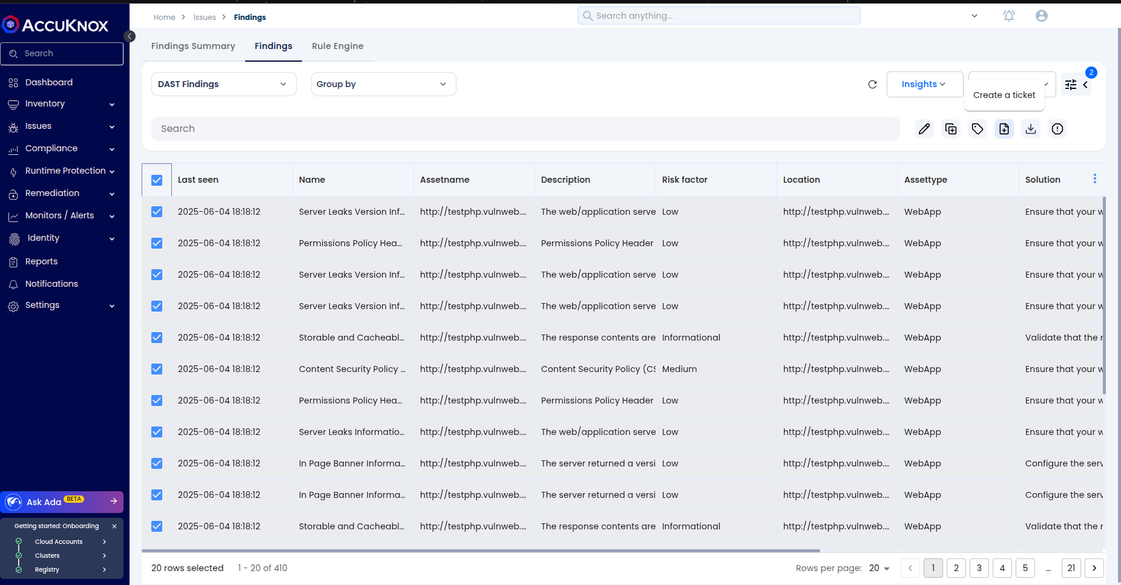
Task: Uncheck the select-all header checkbox
Action: 157,180
